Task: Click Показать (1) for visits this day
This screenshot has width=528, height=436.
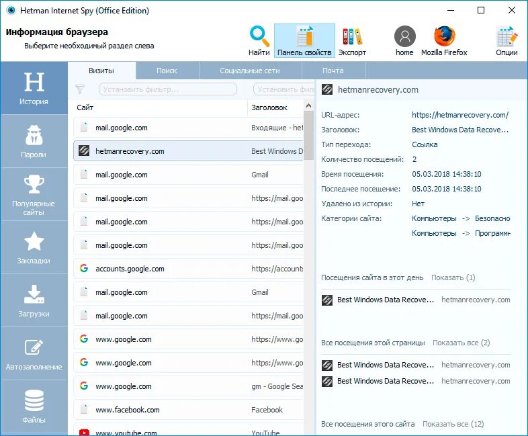Action: 453,277
